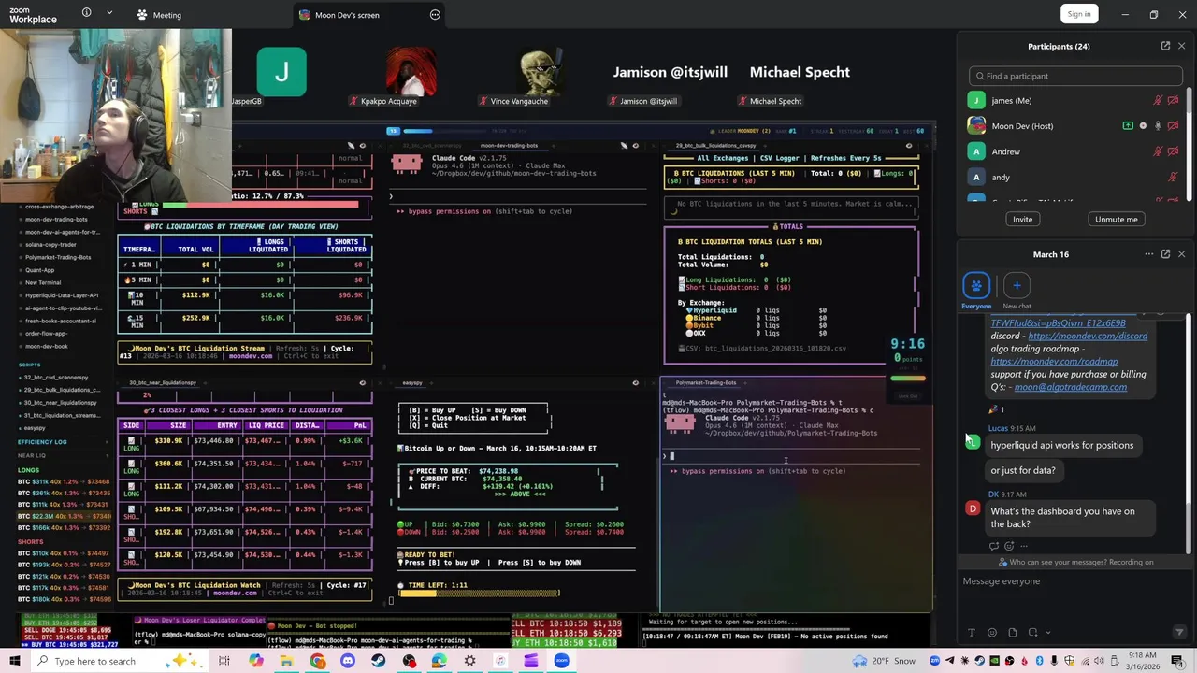Select the Meeting tab
This screenshot has height=673, width=1197.
coord(159,15)
